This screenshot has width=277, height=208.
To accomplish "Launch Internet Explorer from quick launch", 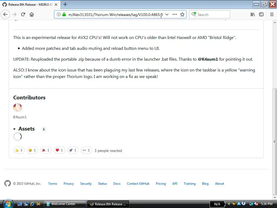I will [x=32, y=204].
